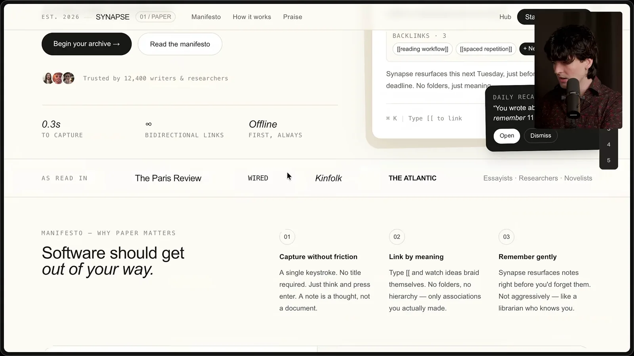Open the Hub nav link
This screenshot has width=634, height=356.
pyautogui.click(x=505, y=17)
